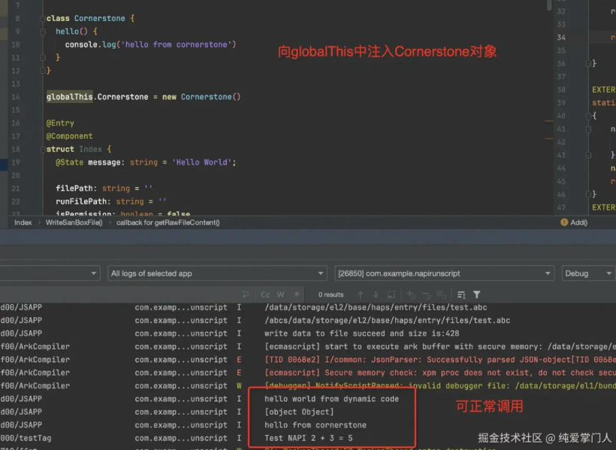Viewport: 616px width, 450px height.
Task: Click fold end marker at line 12
Action: point(43,71)
